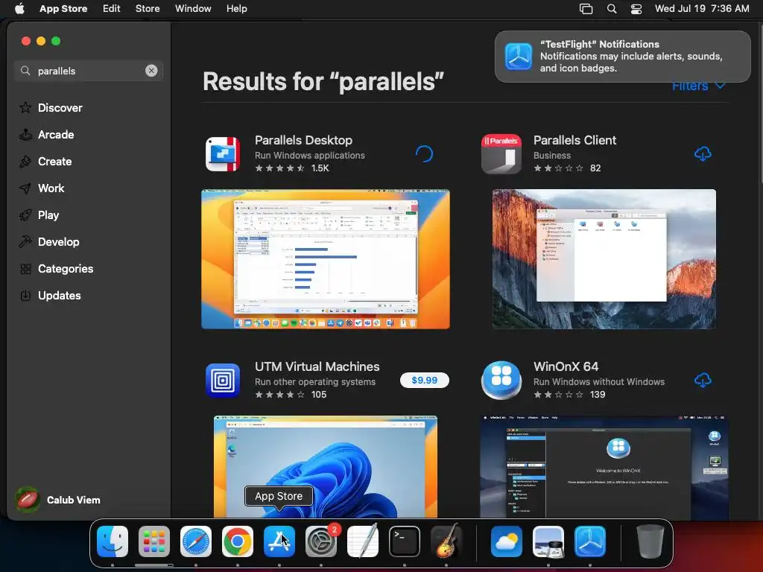Buy UTM Virtual Machines for $9.99
The height and width of the screenshot is (572, 763).
point(424,380)
